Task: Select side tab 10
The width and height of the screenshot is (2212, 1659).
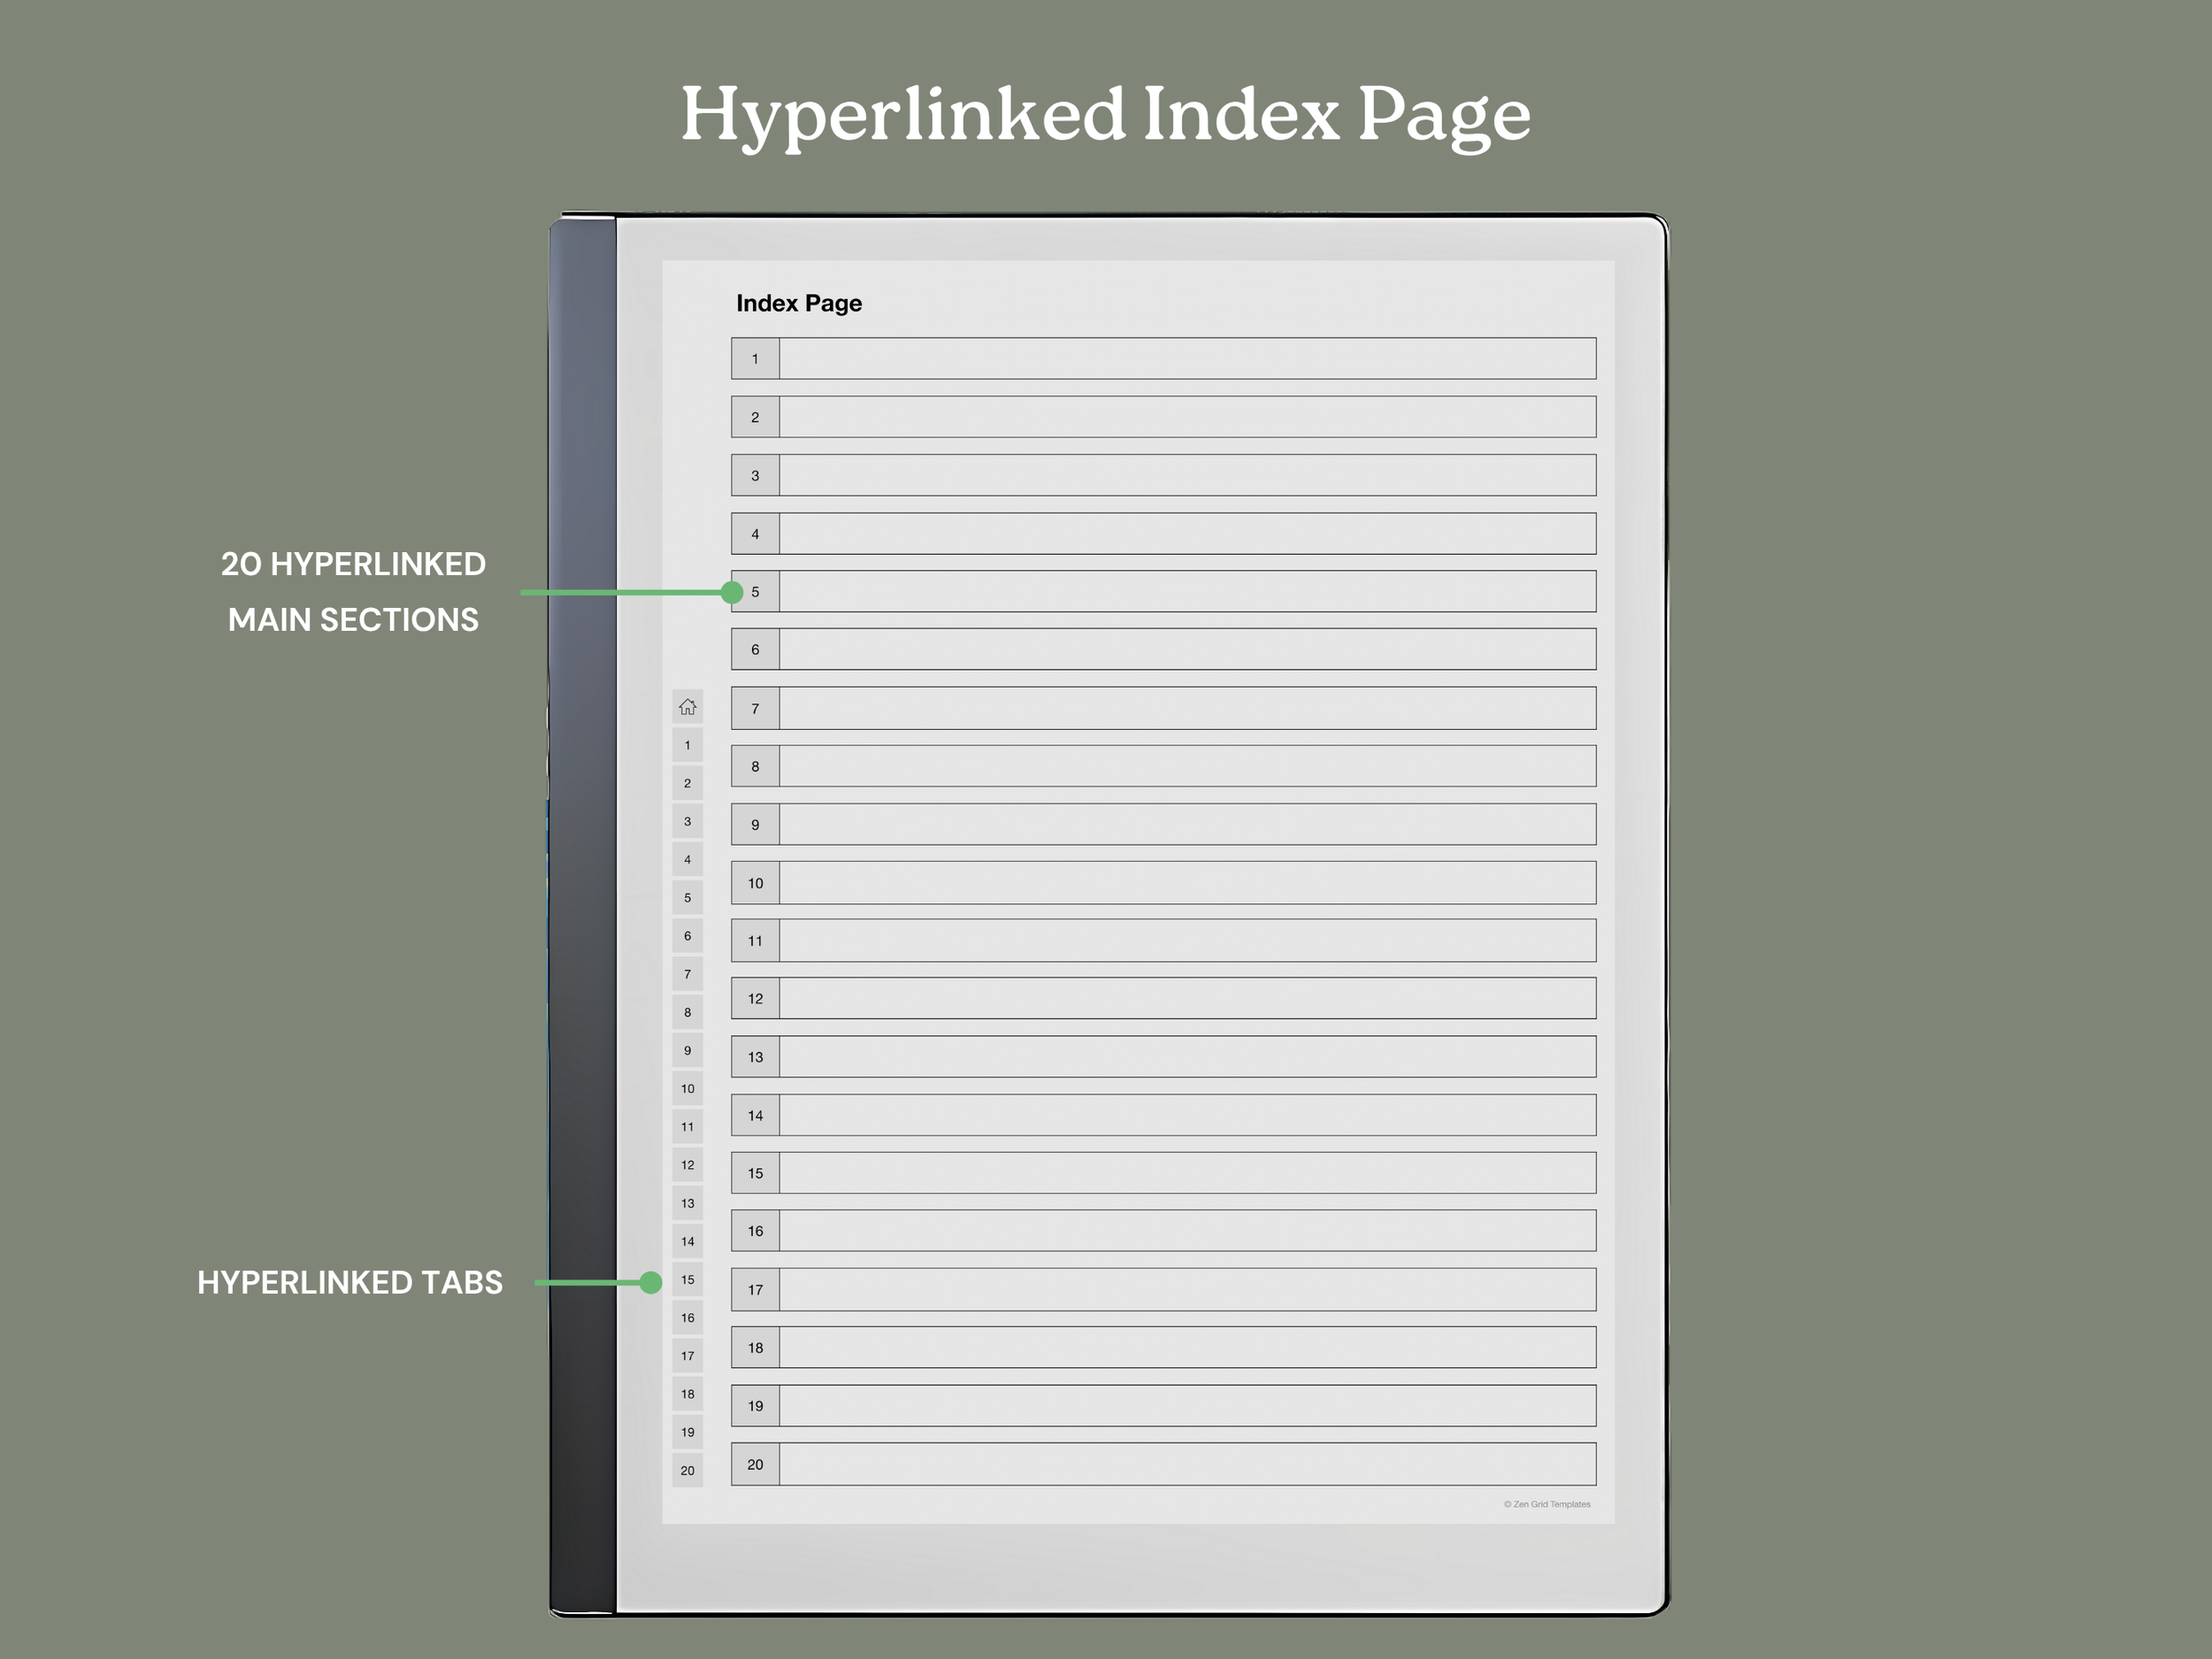Action: 687,1088
